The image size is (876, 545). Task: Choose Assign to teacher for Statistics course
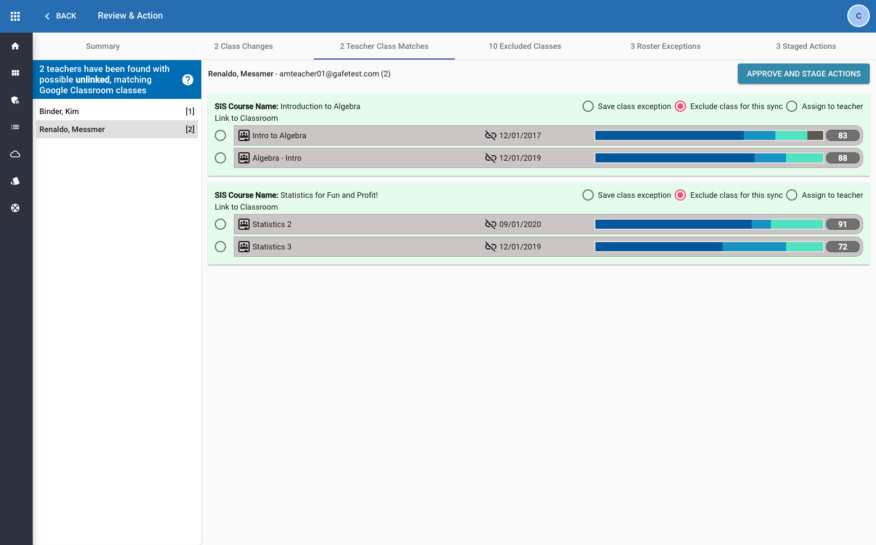792,195
